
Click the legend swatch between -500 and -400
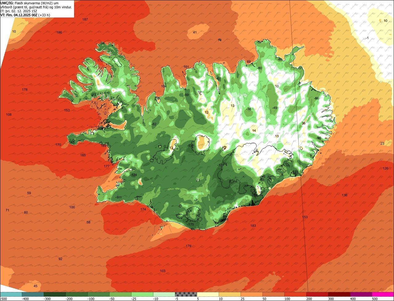pyautogui.click(x=11, y=294)
